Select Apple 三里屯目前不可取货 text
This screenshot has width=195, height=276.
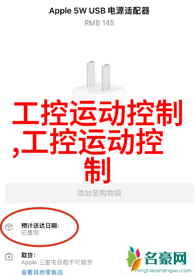57,262
